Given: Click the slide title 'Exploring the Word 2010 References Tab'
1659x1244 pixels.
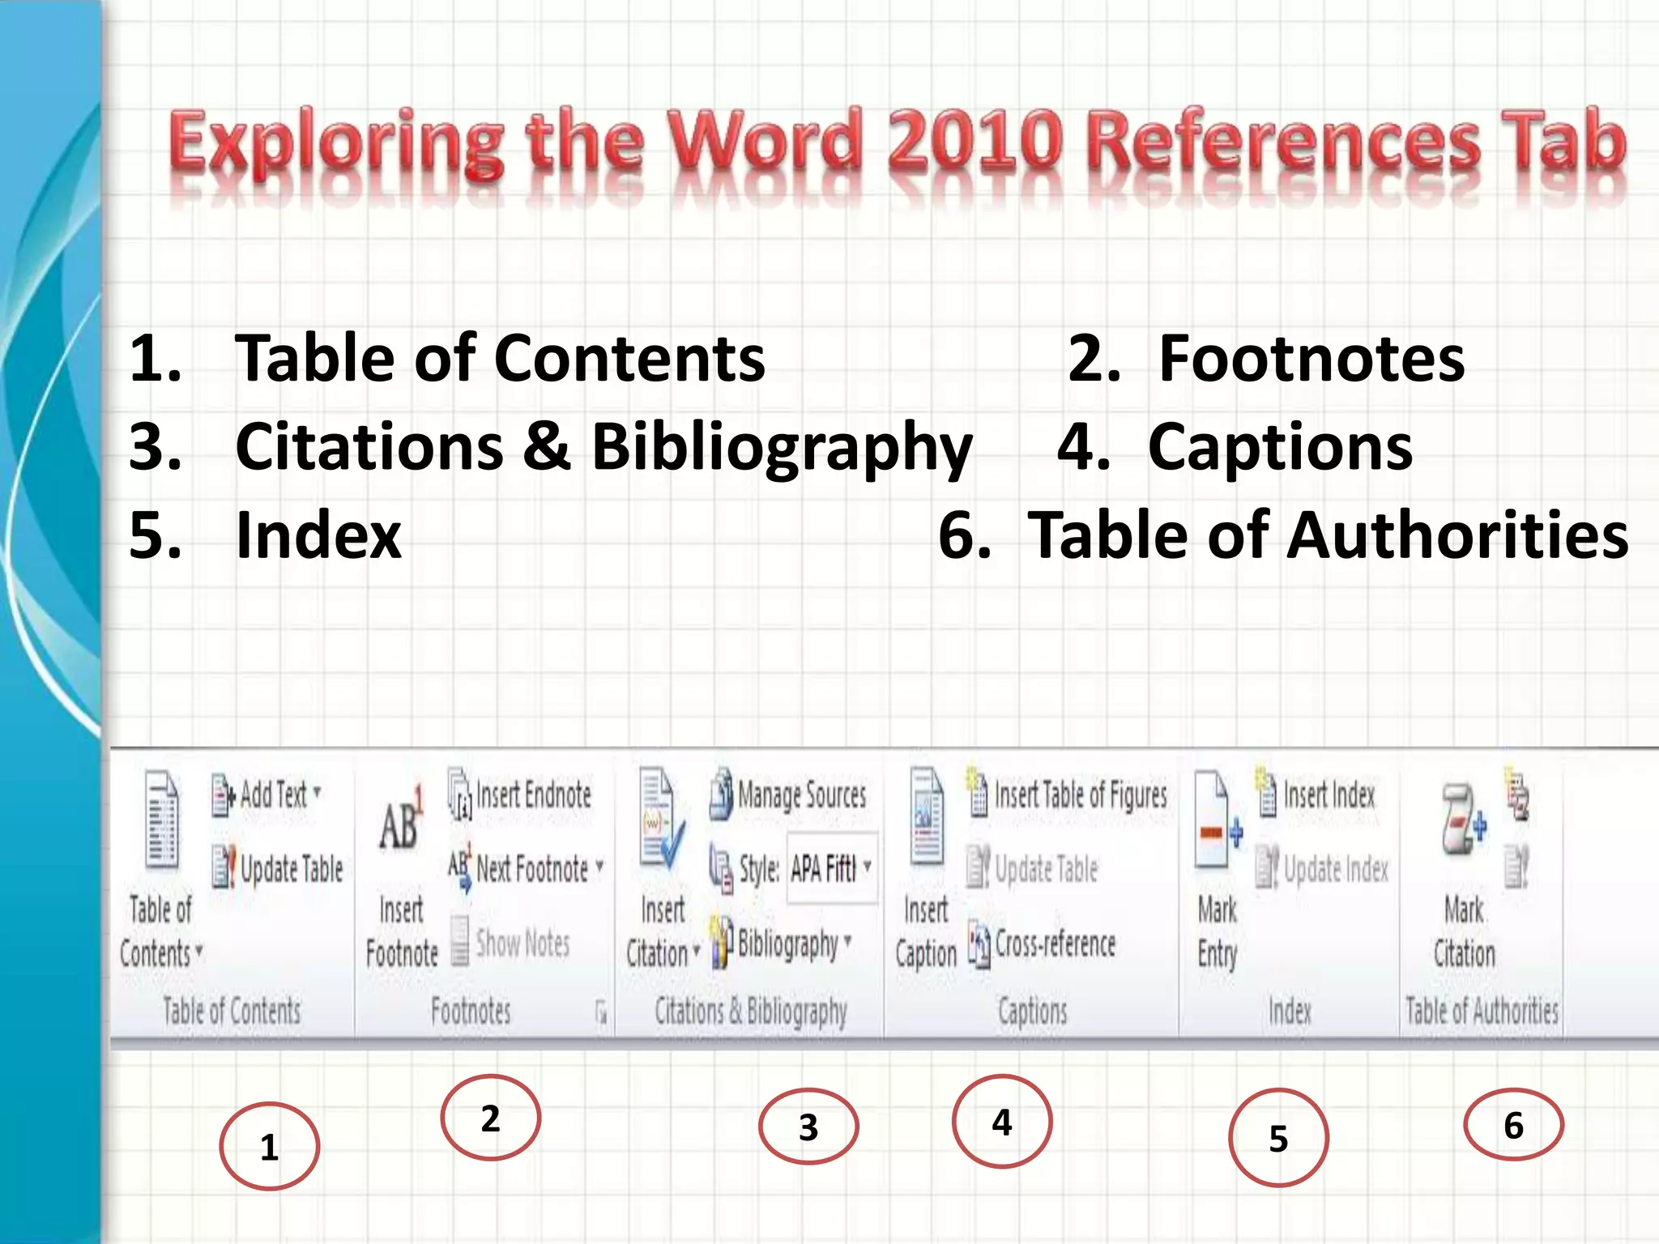Looking at the screenshot, I should click(x=898, y=144).
